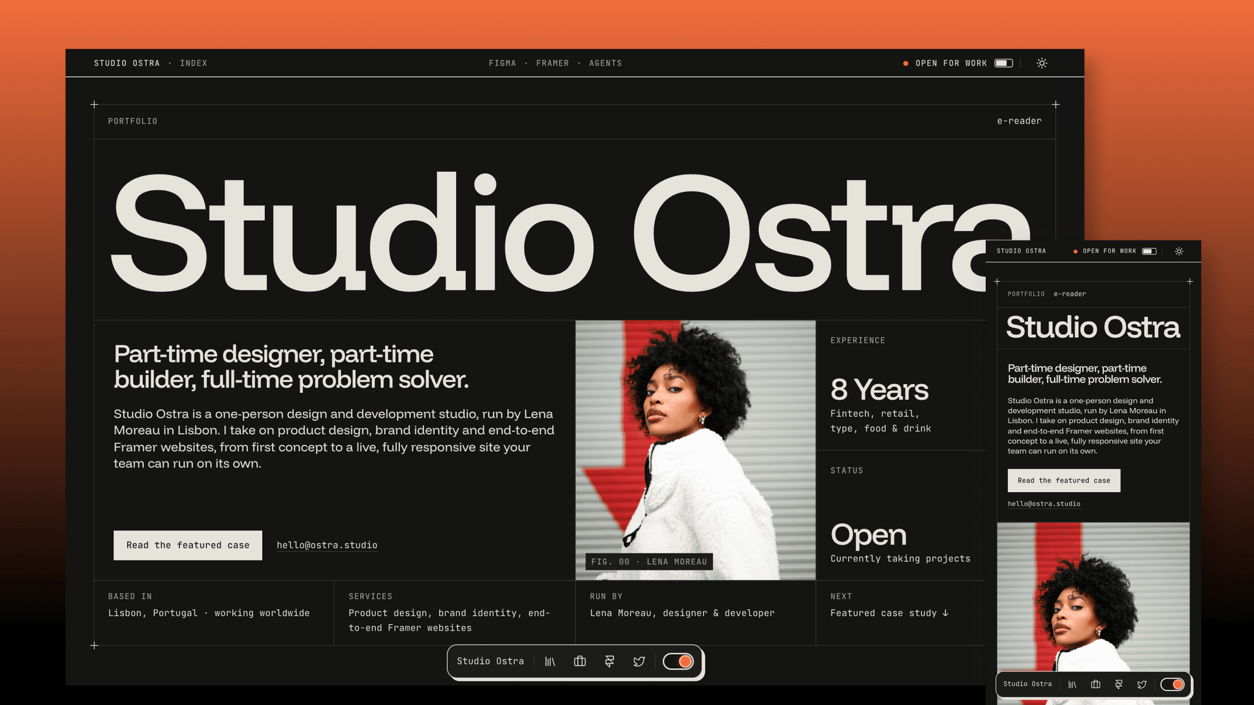Click the Lena Moreau portrait photo on desktop

696,450
